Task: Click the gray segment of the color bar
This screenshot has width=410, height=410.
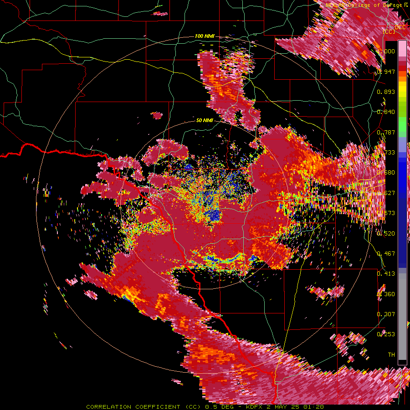Action: tap(402, 317)
